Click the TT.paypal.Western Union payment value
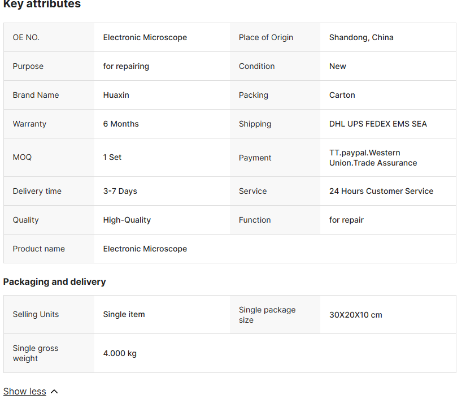 point(373,158)
